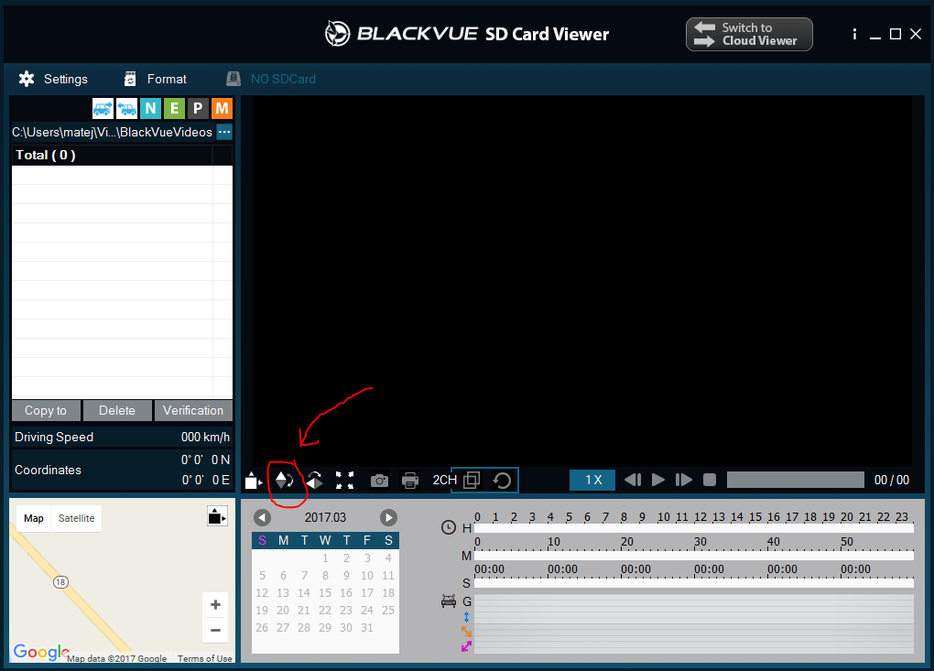Stop video playback
934x671 pixels.
[710, 480]
